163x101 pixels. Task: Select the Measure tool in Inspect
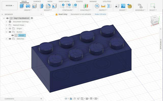(x=103, y=6)
